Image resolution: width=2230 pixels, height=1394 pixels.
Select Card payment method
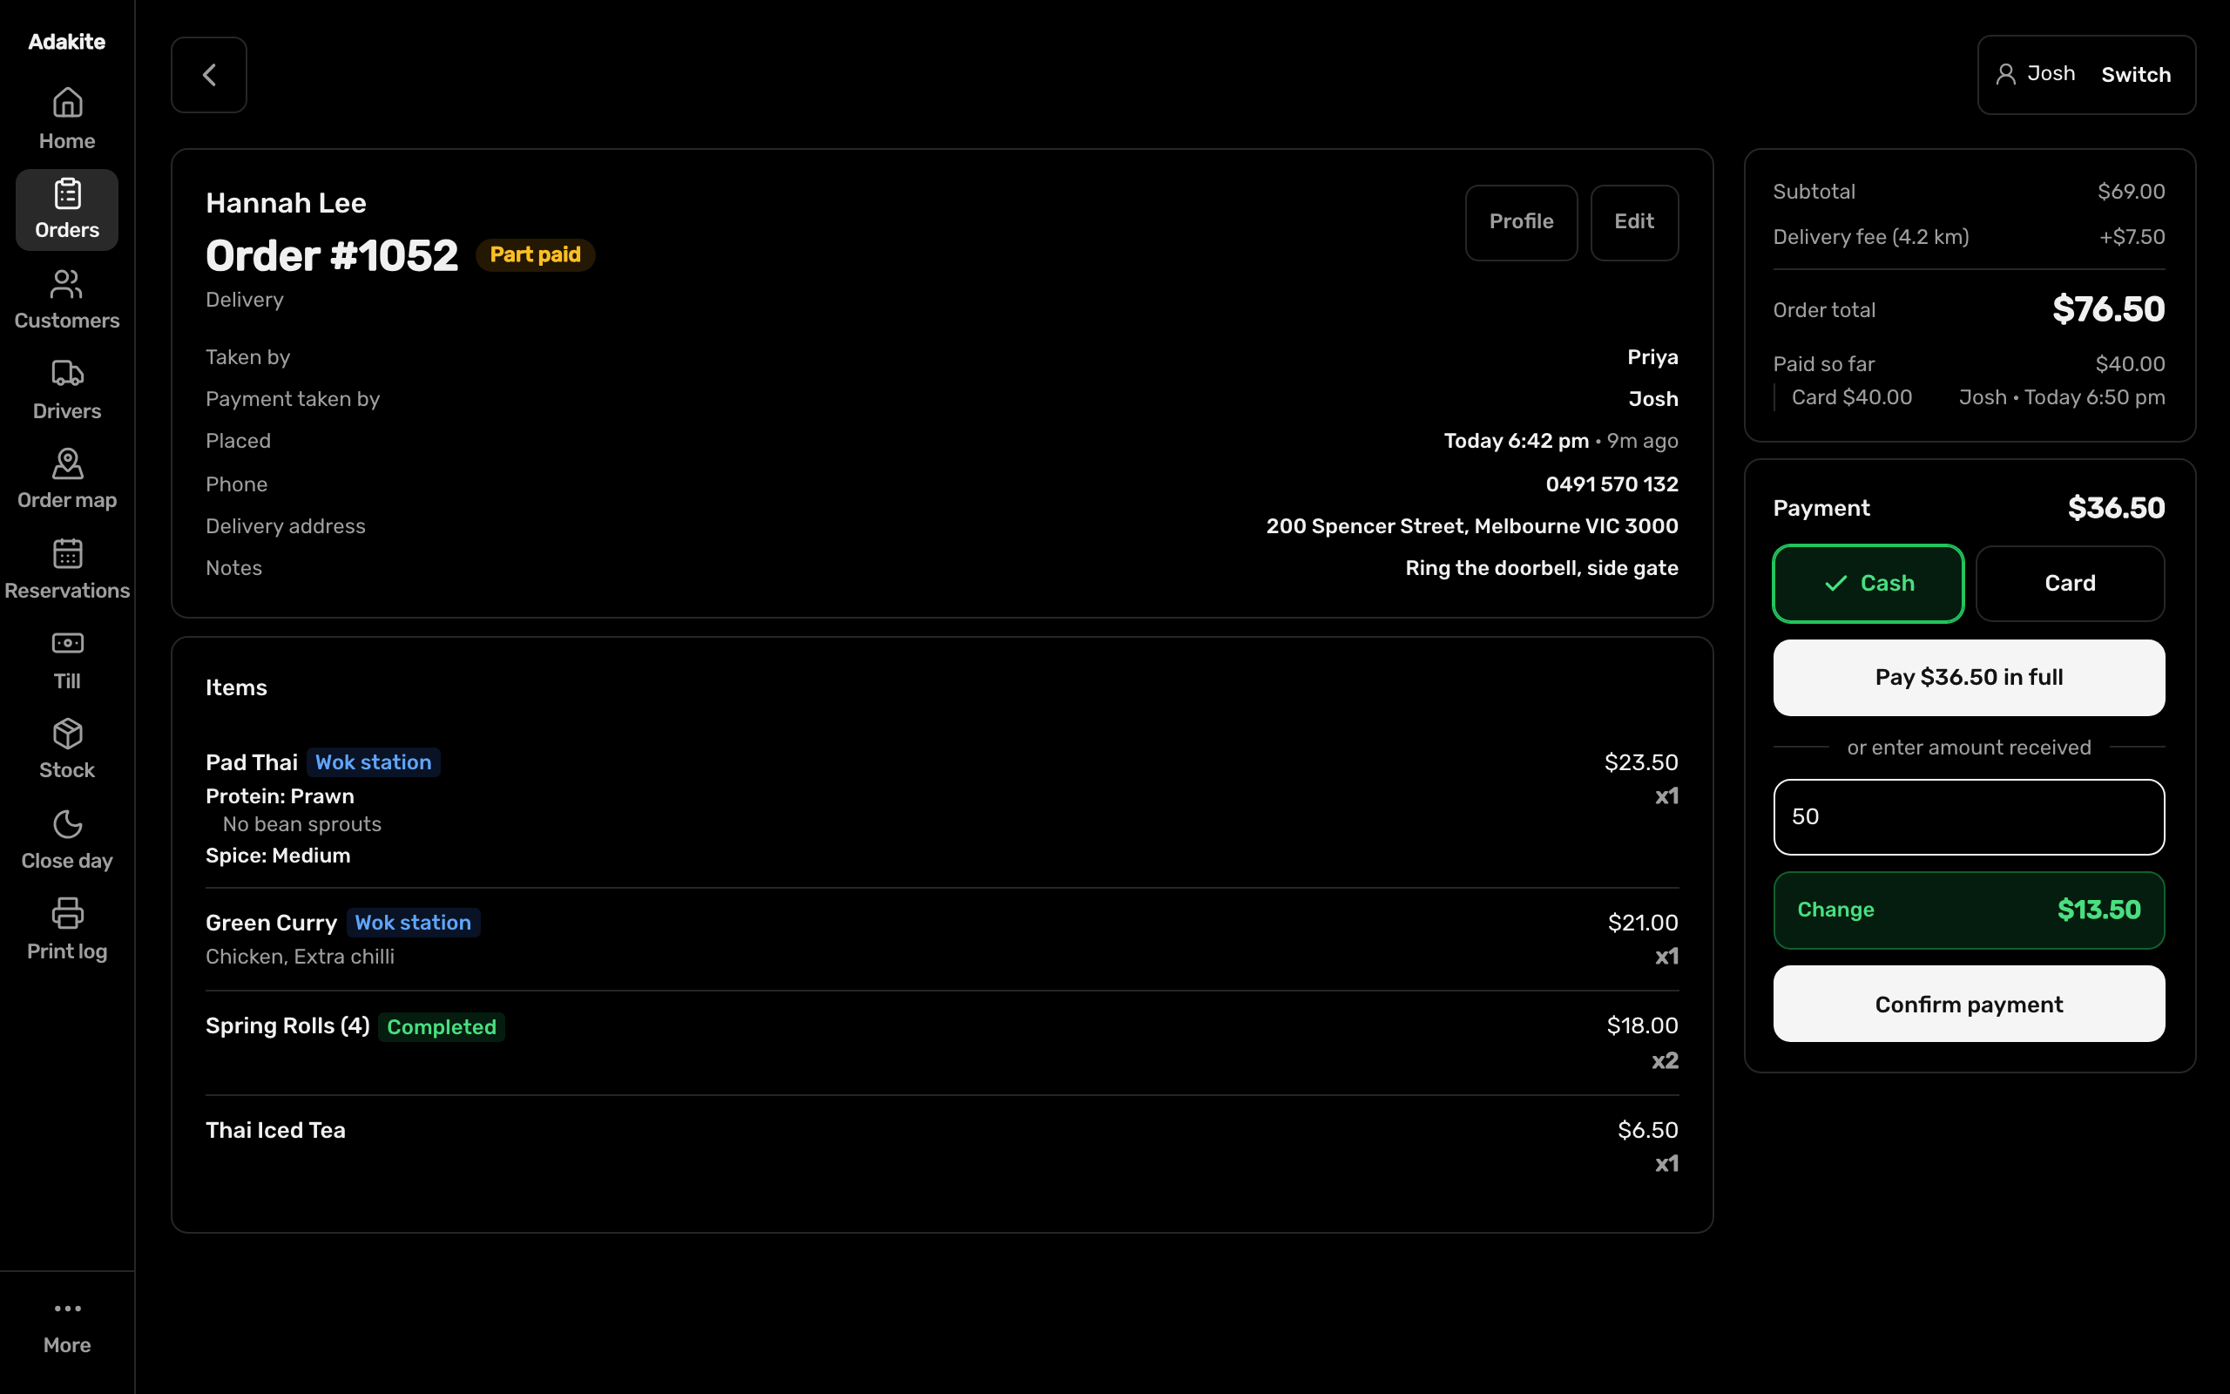click(2070, 584)
